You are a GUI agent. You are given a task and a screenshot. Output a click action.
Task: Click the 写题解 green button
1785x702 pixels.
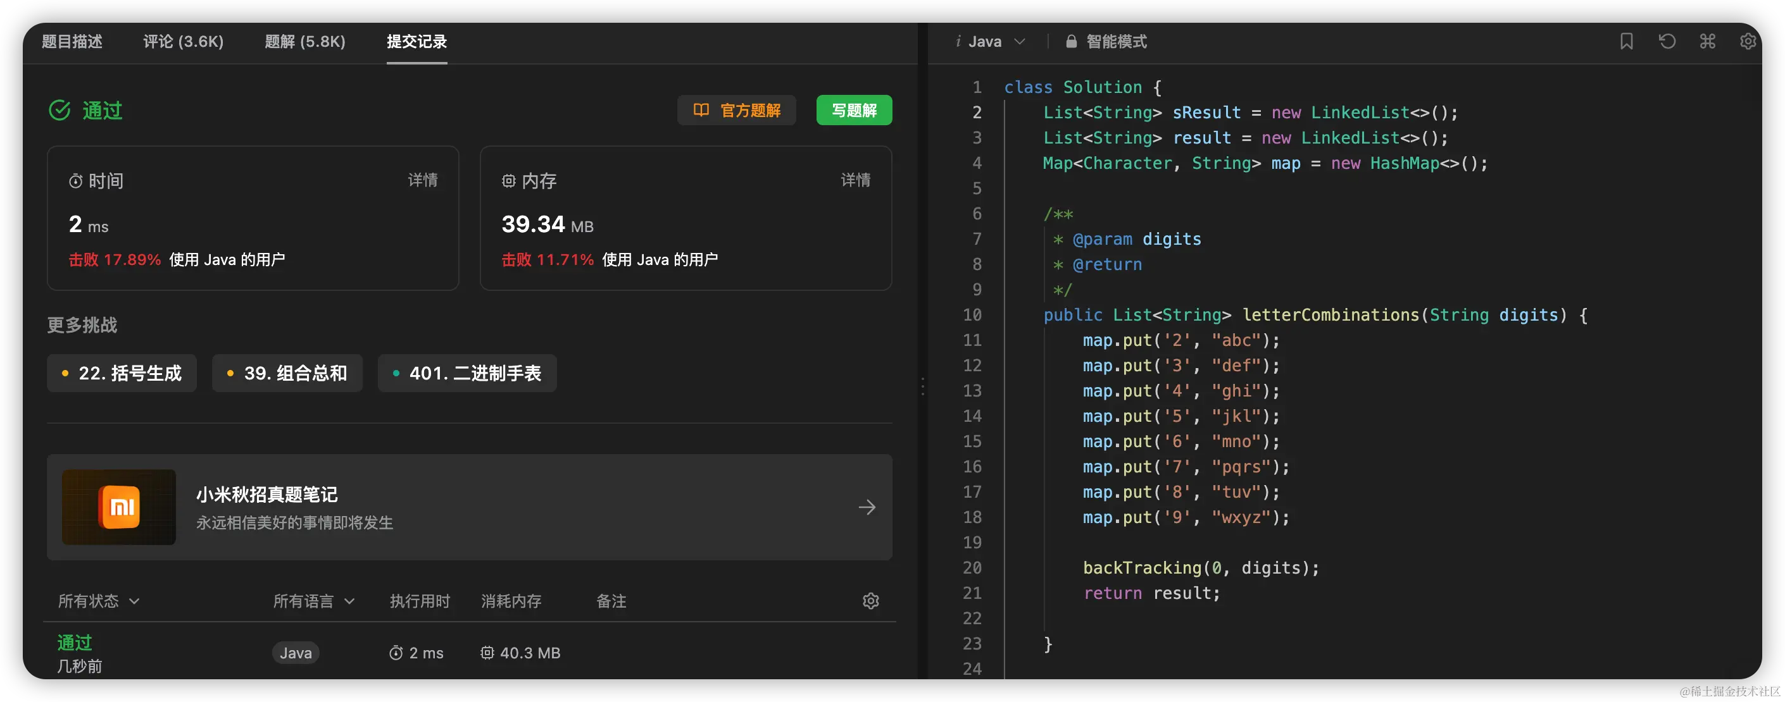point(854,110)
